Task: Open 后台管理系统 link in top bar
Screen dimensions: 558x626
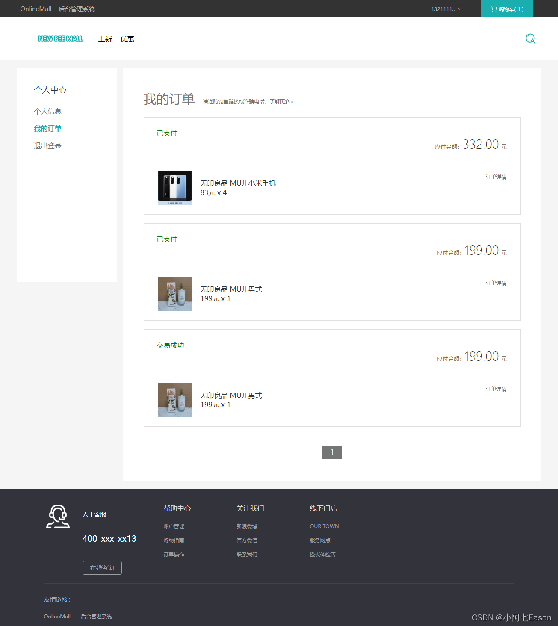Action: click(x=77, y=9)
